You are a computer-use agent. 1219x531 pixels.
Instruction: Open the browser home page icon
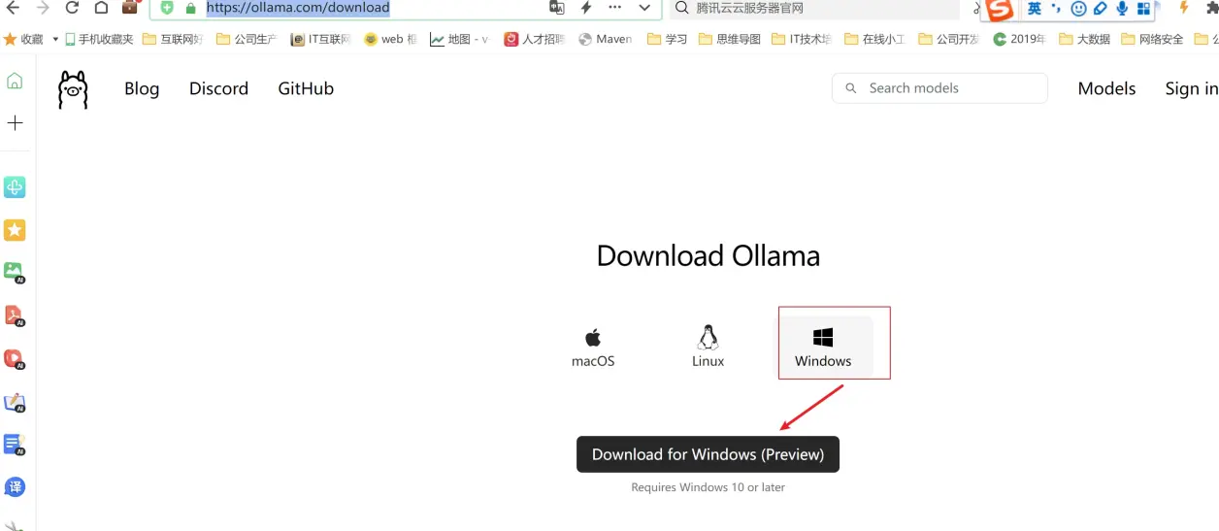102,8
